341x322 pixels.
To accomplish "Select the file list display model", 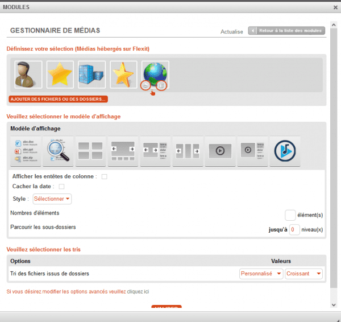I will (x=24, y=151).
